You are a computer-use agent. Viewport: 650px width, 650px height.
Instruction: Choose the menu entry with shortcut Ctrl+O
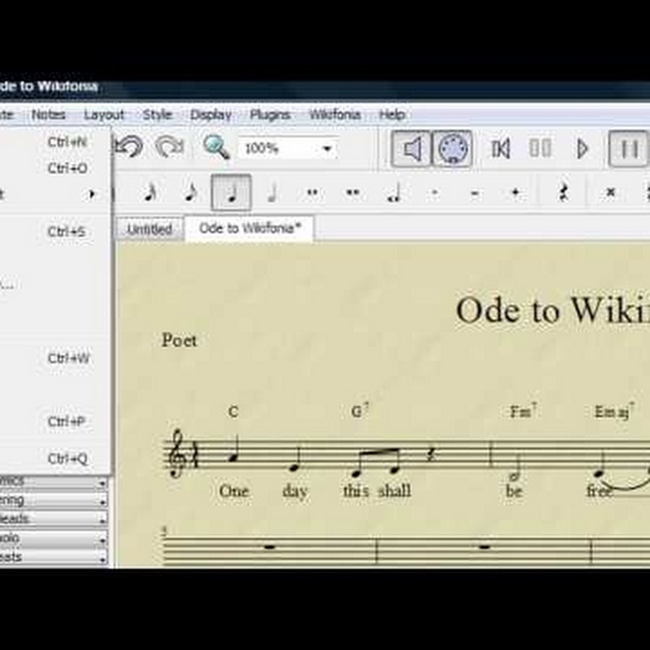(55, 168)
